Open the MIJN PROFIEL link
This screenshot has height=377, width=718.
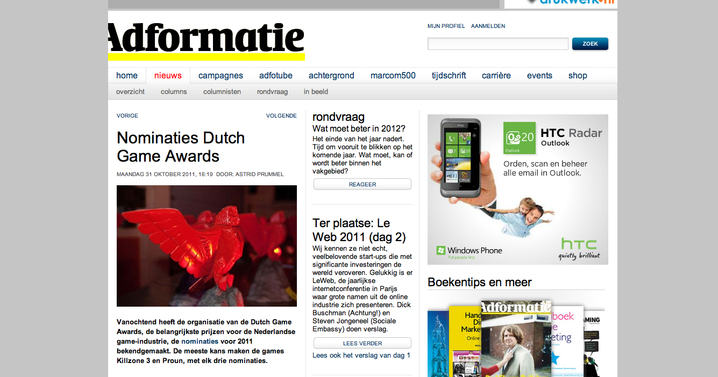coord(446,26)
